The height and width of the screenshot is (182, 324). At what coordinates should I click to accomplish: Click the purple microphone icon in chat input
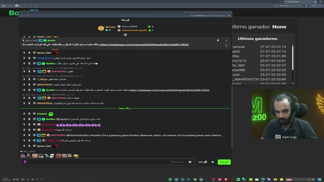(x=25, y=162)
